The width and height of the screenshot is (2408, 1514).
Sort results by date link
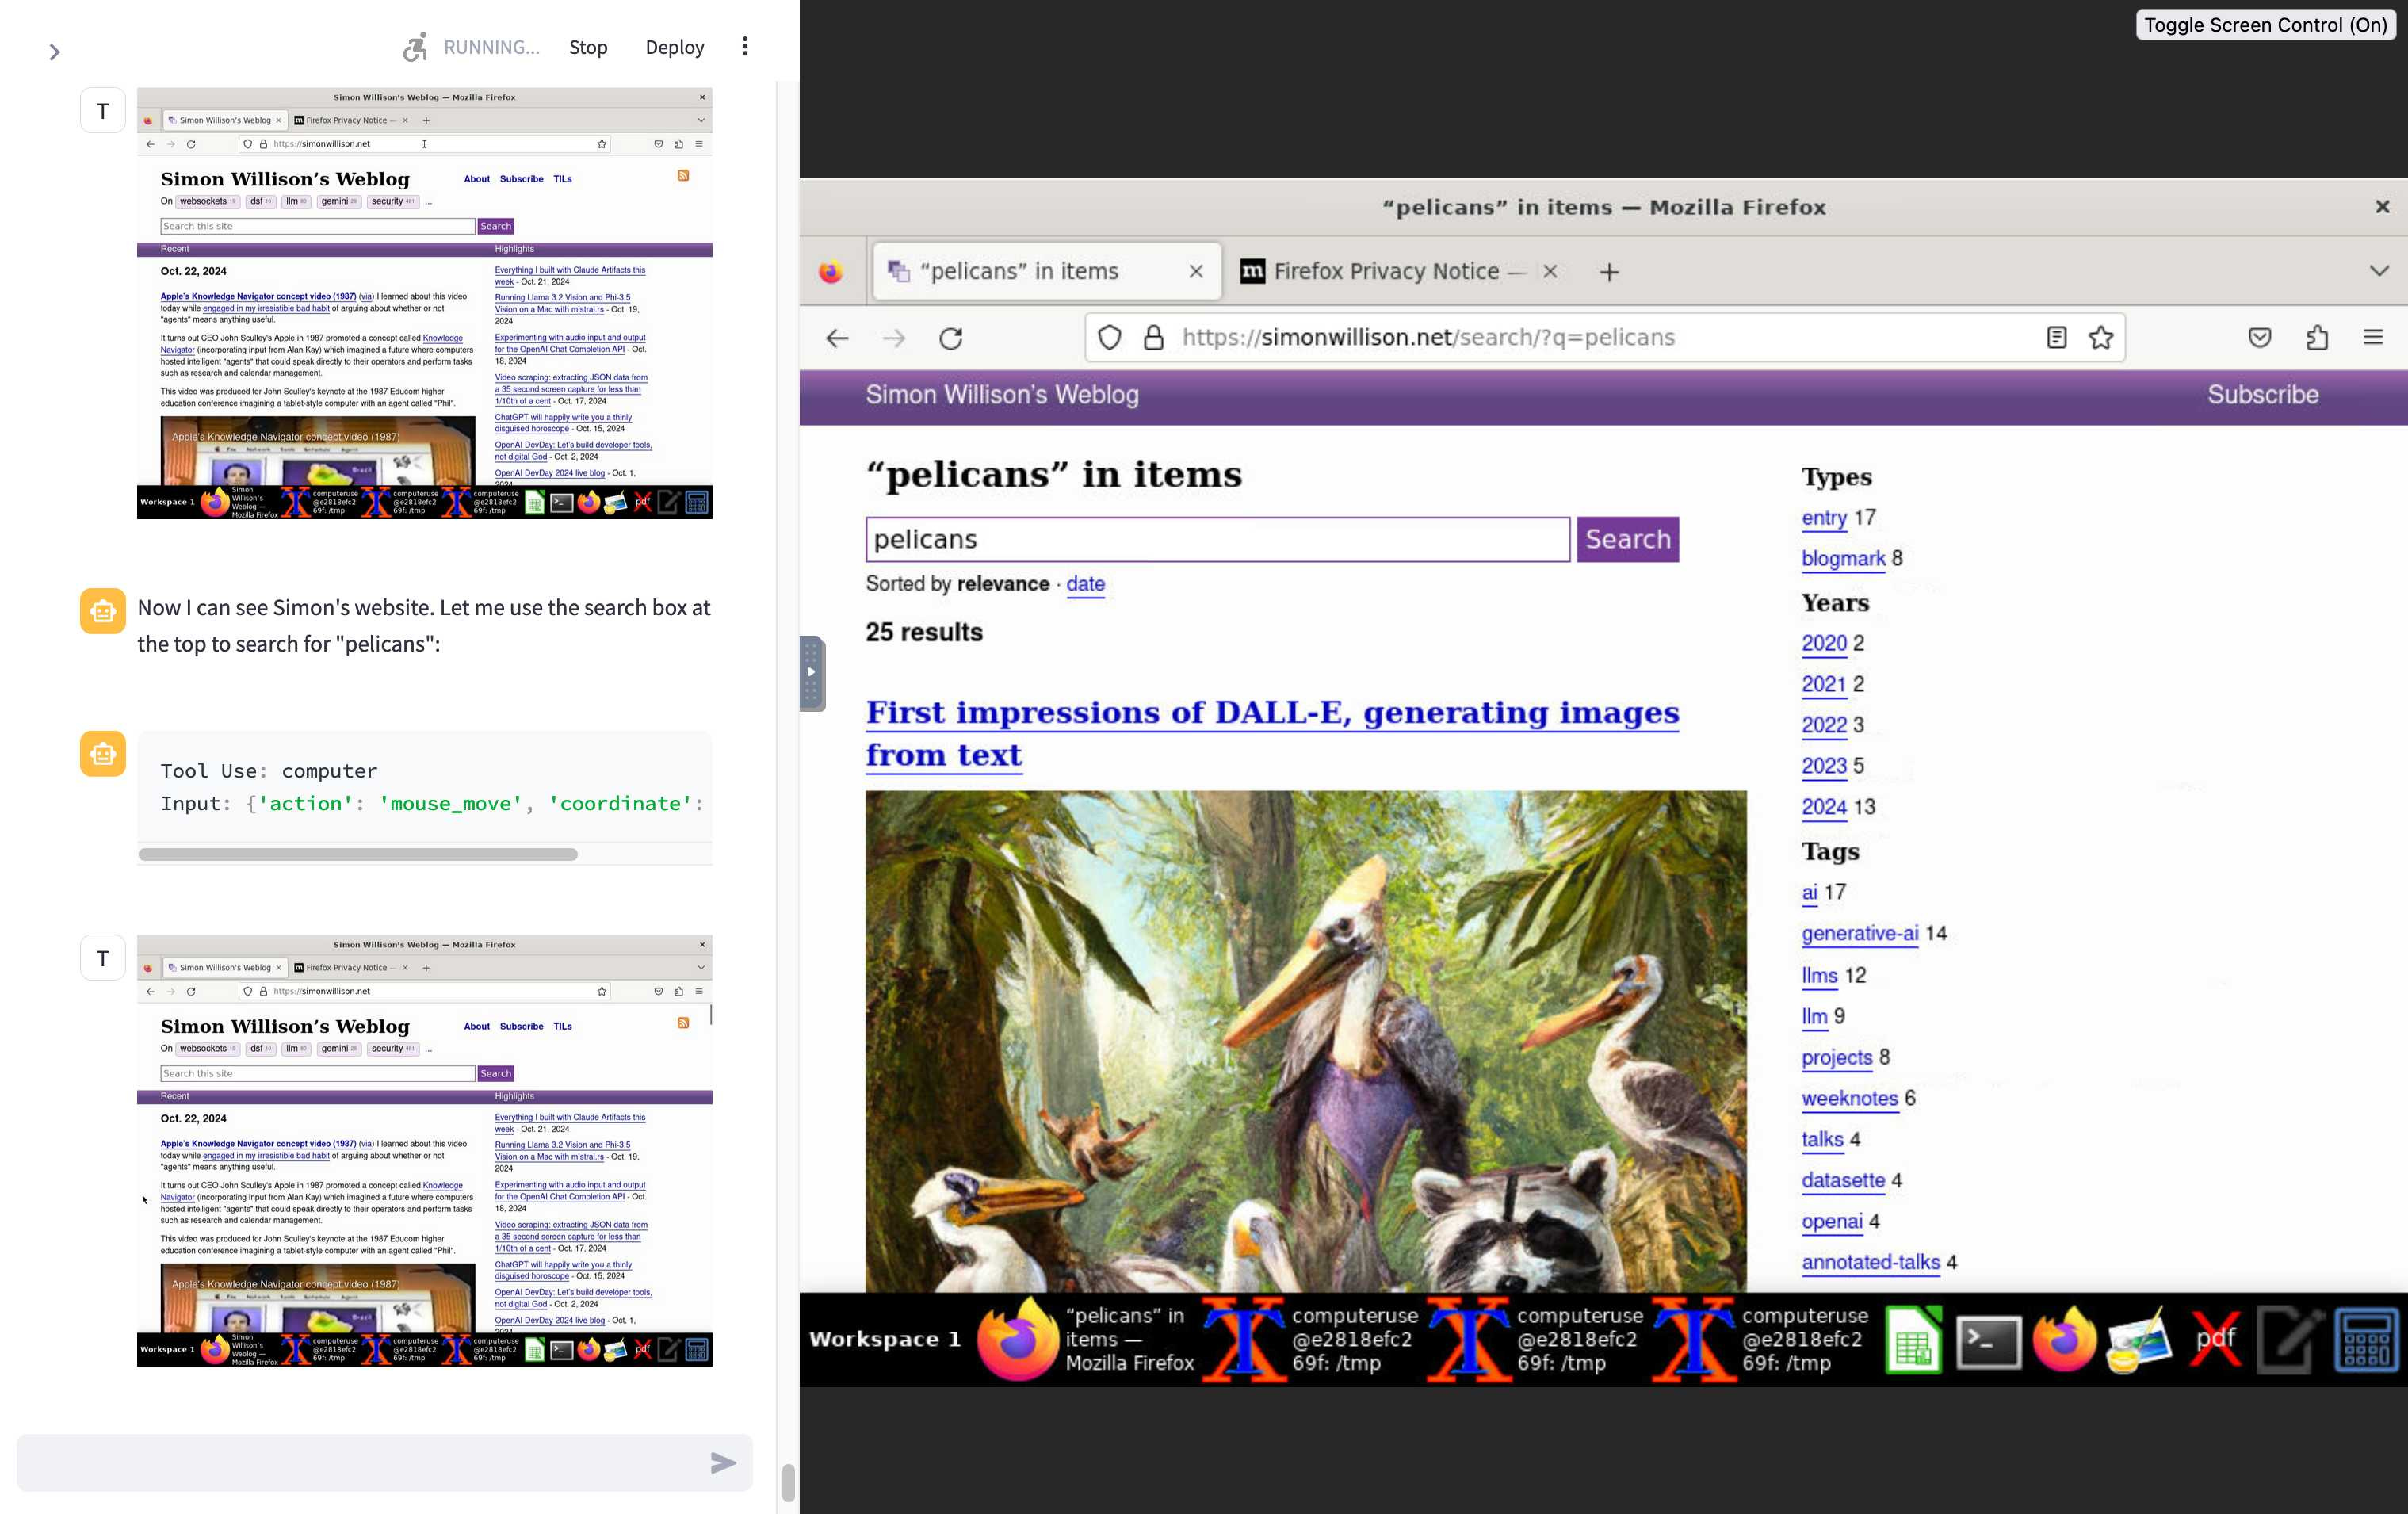point(1085,584)
